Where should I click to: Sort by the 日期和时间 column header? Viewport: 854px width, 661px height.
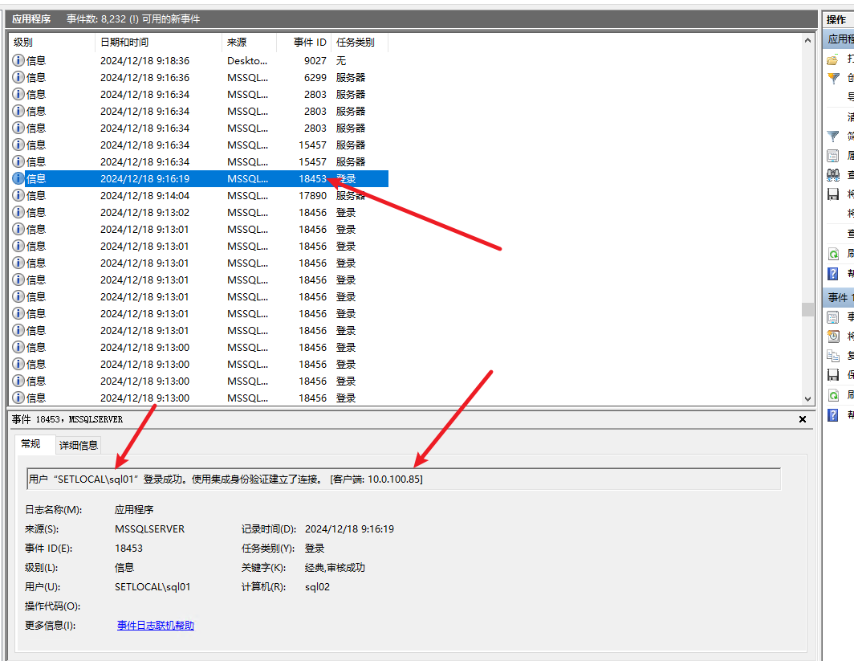tap(124, 43)
